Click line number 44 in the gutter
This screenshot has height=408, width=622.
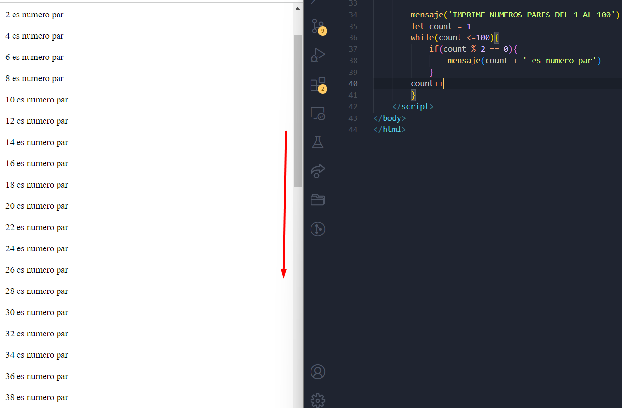[353, 130]
